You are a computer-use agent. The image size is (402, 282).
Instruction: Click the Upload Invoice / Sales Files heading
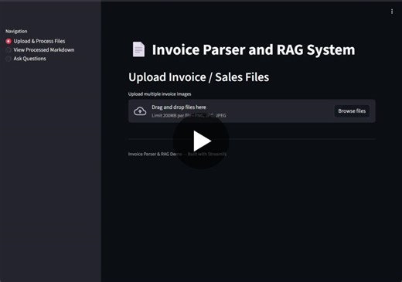[199, 77]
